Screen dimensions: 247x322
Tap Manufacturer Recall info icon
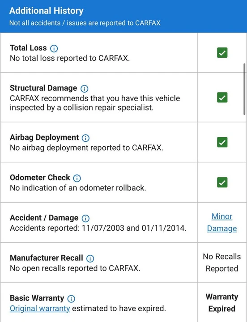[90, 258]
